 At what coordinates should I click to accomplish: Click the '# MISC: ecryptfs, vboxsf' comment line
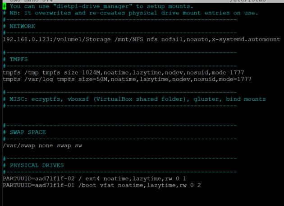click(134, 99)
